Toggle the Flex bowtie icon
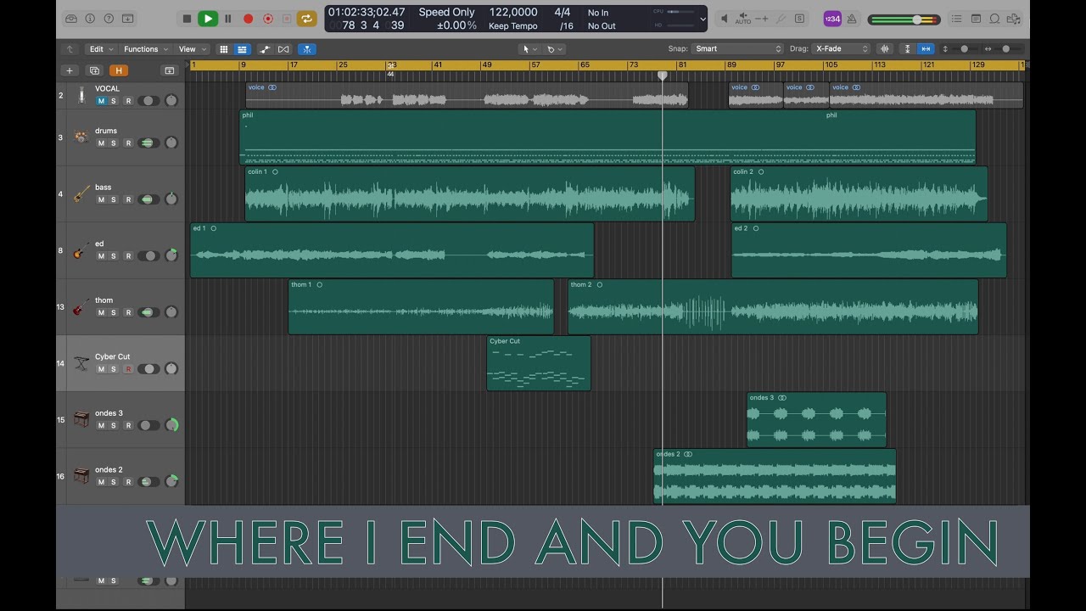The image size is (1086, 611). pos(283,49)
